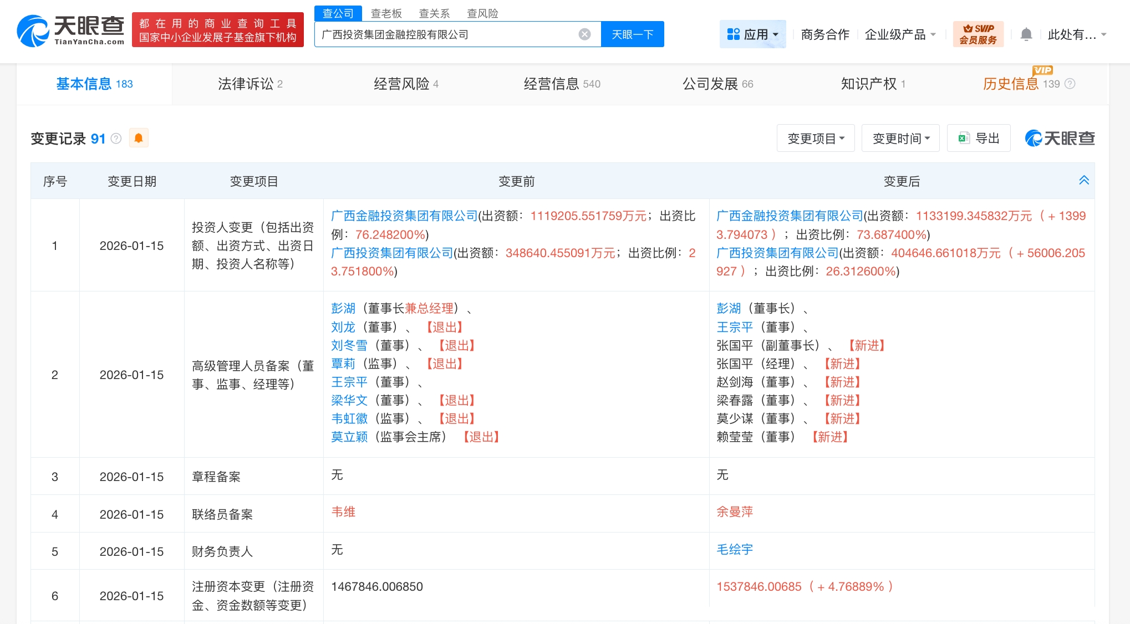
Task: Click help question mark next to 变更记录 91
Action: 116,139
